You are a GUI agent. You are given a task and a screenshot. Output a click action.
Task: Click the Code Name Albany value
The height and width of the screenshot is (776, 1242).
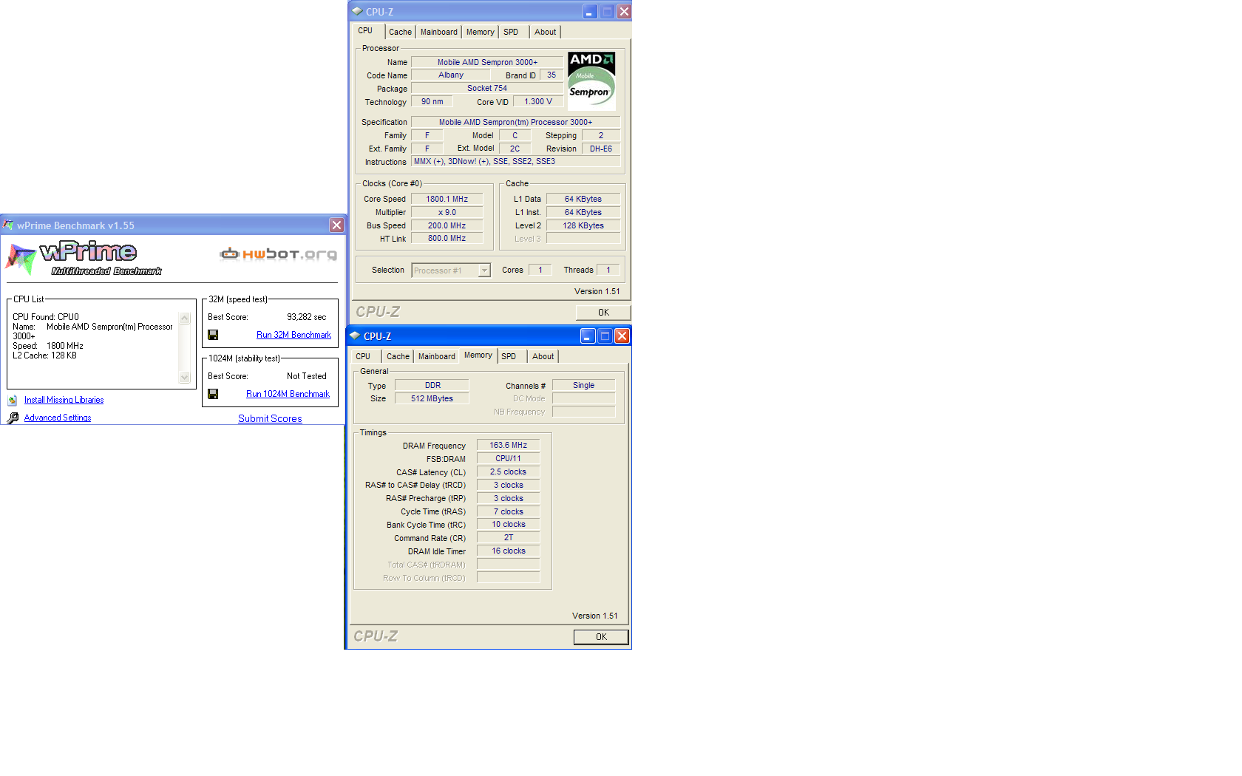451,75
